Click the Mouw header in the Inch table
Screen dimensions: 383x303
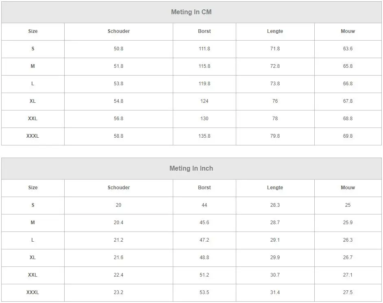[348, 188]
